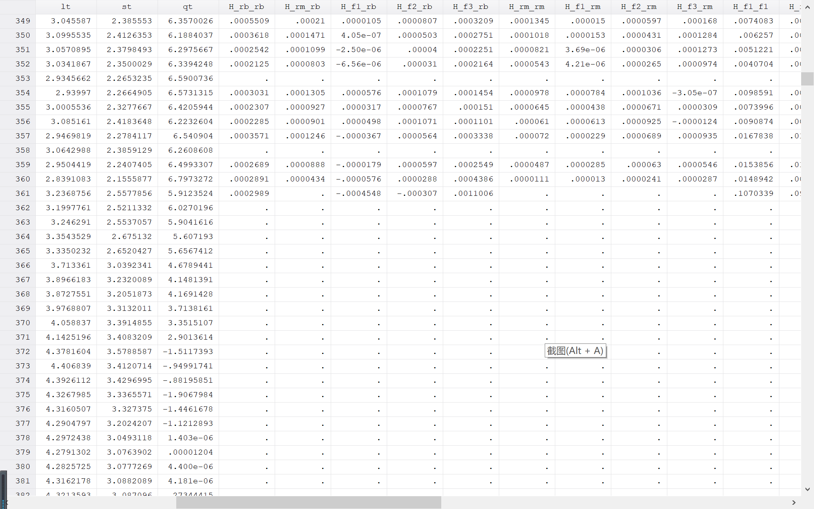Viewport: 814px width, 509px height.
Task: Click the vertical scrollbar up arrow
Action: click(807, 7)
